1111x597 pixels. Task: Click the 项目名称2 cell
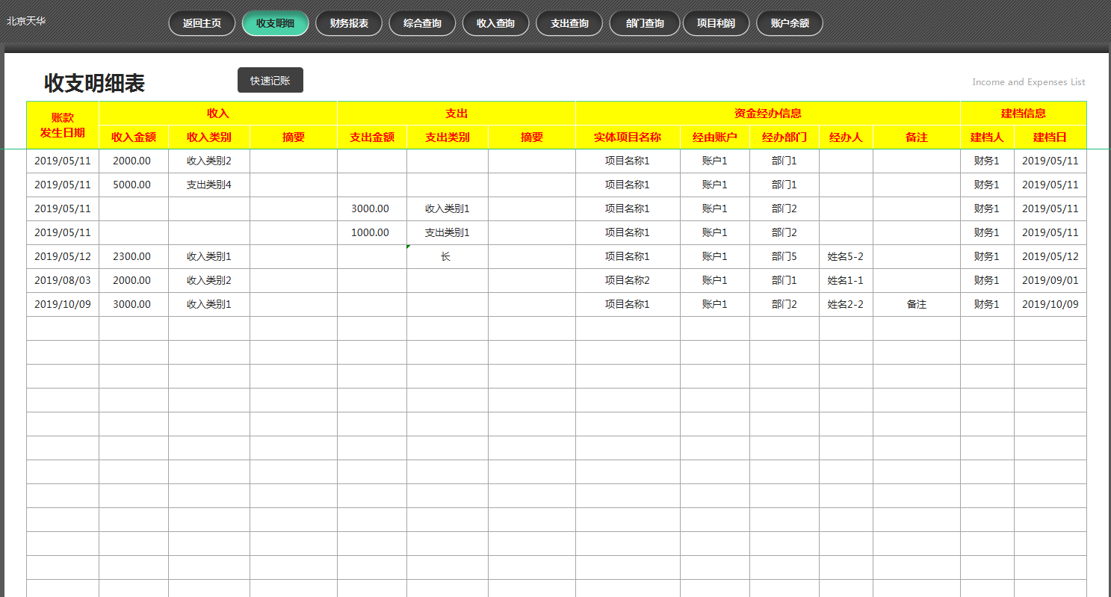[x=628, y=281]
